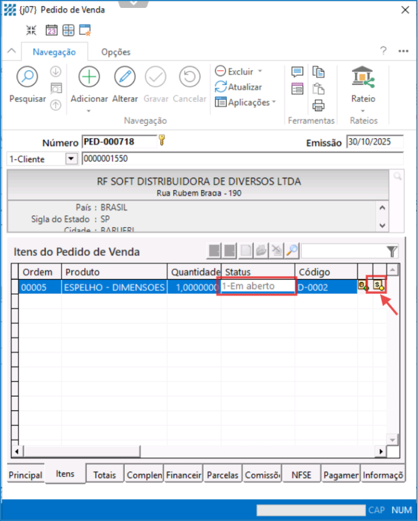Switch to the Opções ribbon tab
The image size is (418, 521).
(x=116, y=52)
